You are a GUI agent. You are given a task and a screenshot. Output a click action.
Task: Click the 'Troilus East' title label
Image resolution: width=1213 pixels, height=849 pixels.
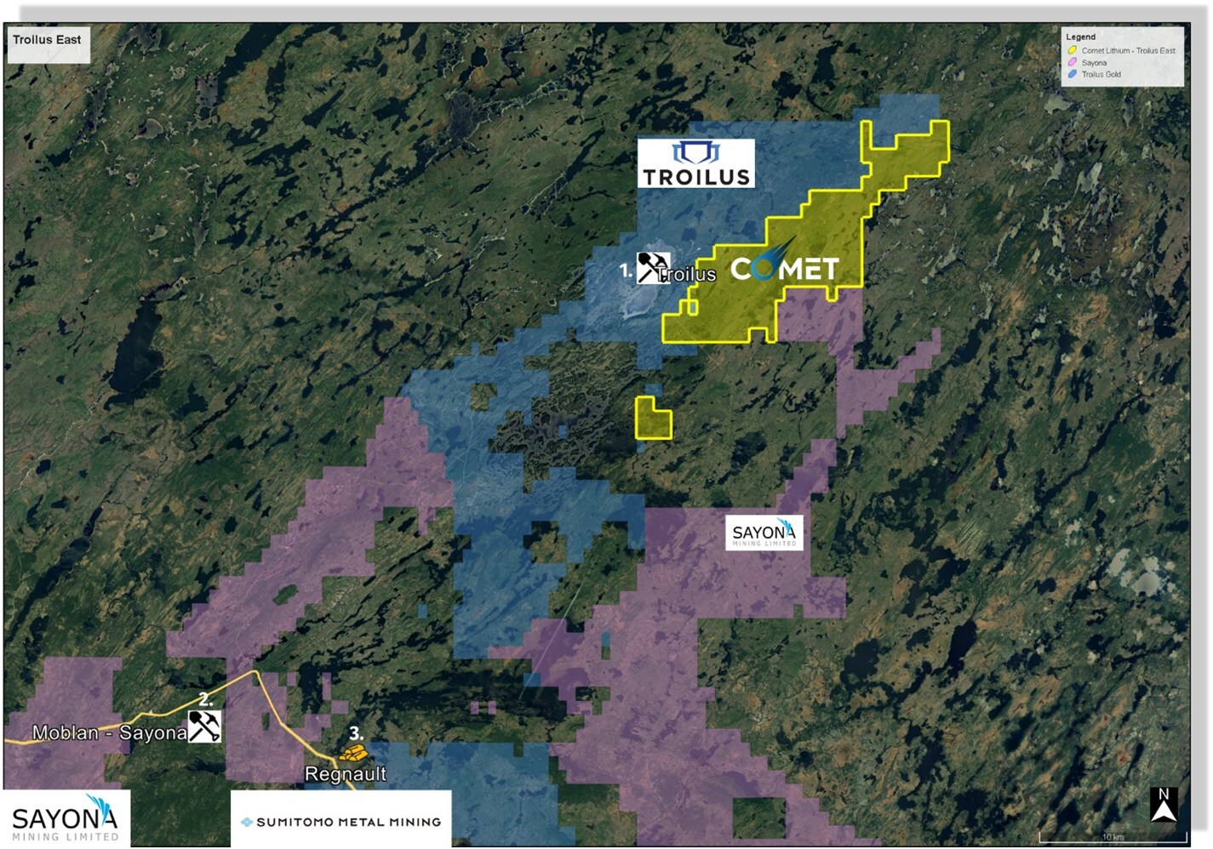47,40
